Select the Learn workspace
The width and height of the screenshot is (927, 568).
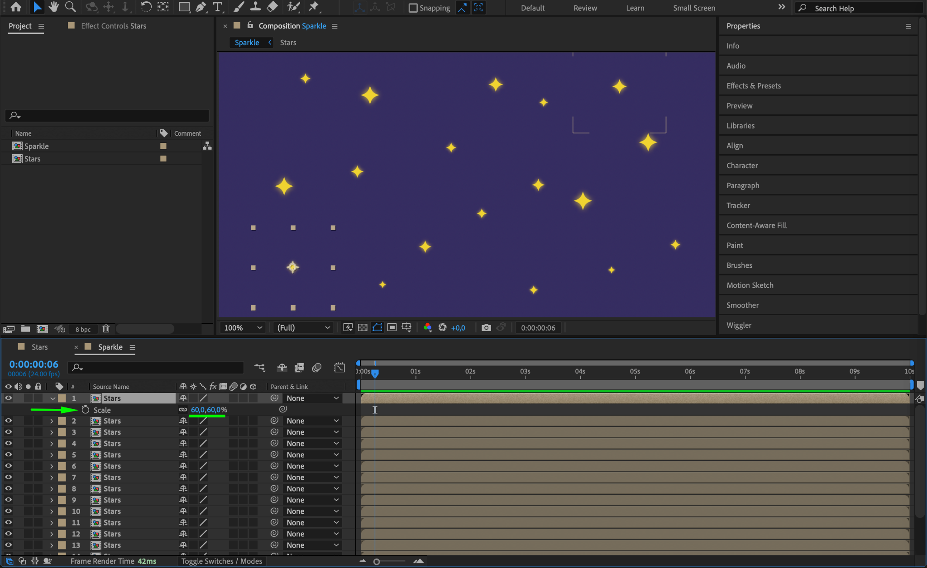pos(635,8)
